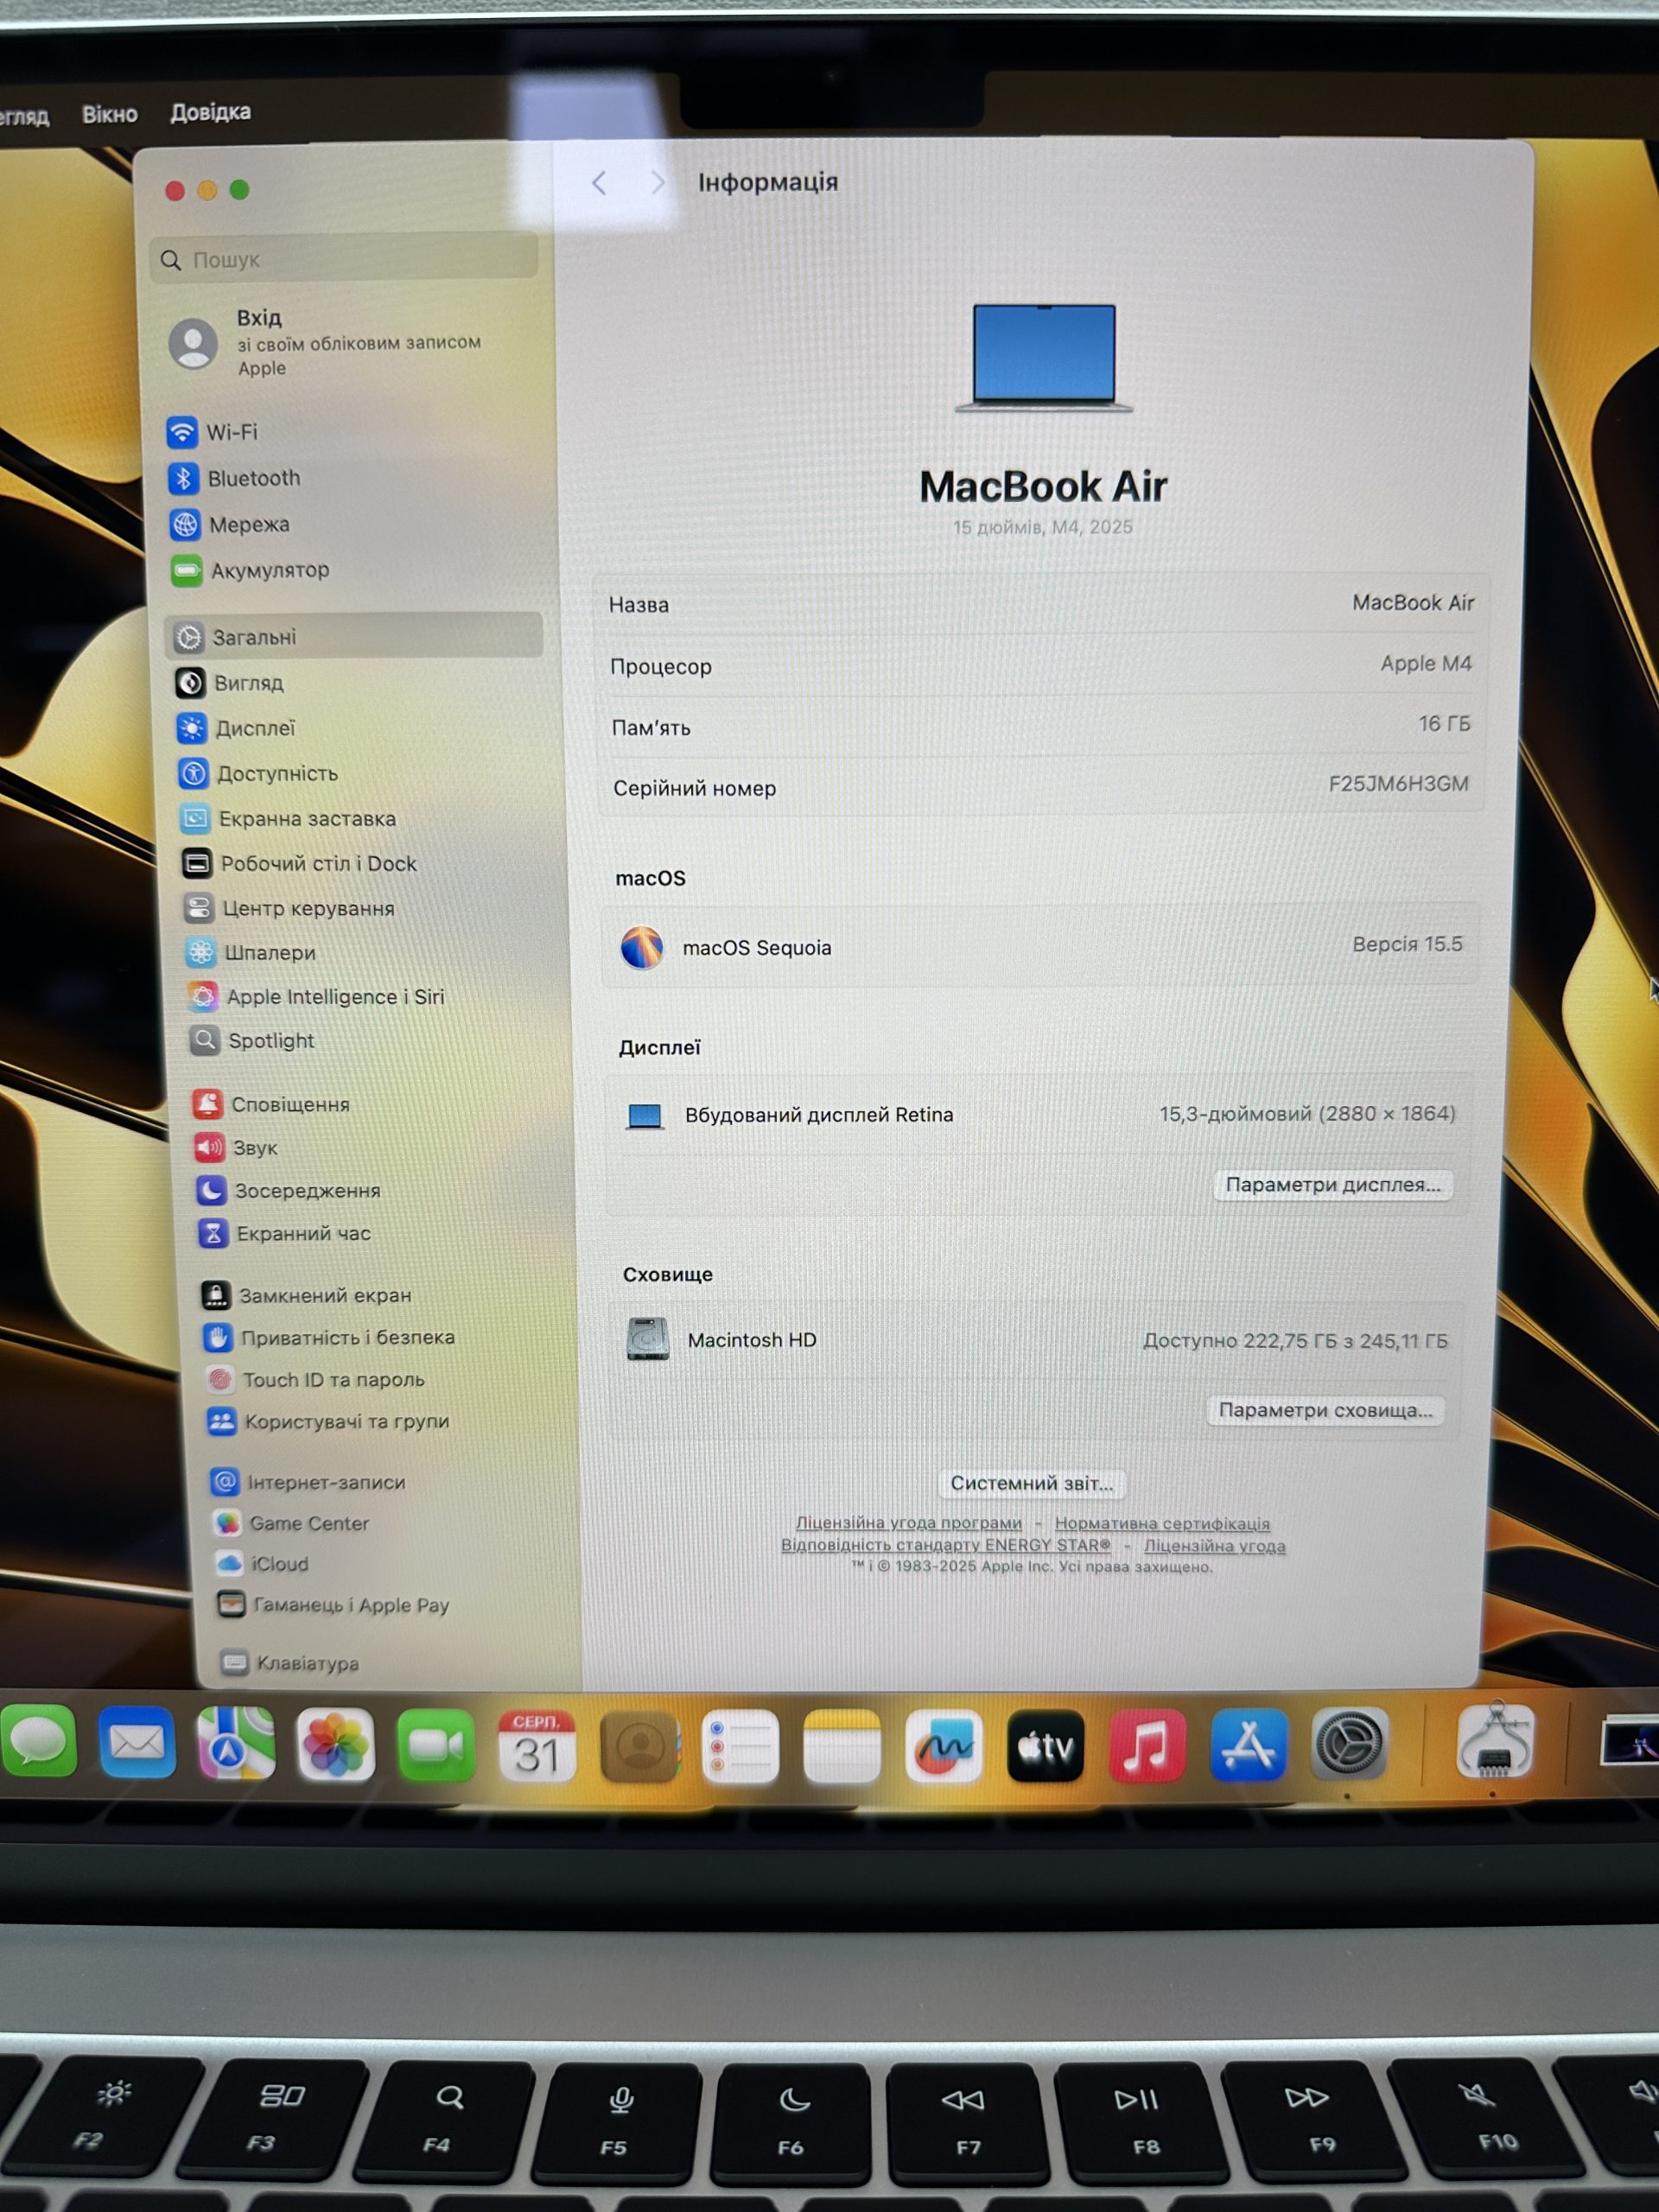Click the Macintosh HD row

coord(1036,1340)
